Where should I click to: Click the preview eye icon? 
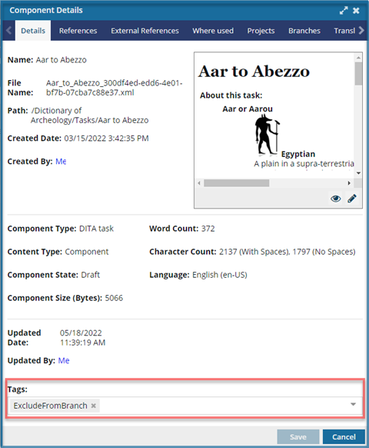coord(336,199)
